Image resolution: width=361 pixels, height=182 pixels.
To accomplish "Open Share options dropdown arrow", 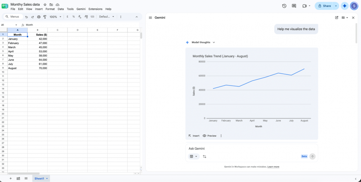I will [336, 6].
